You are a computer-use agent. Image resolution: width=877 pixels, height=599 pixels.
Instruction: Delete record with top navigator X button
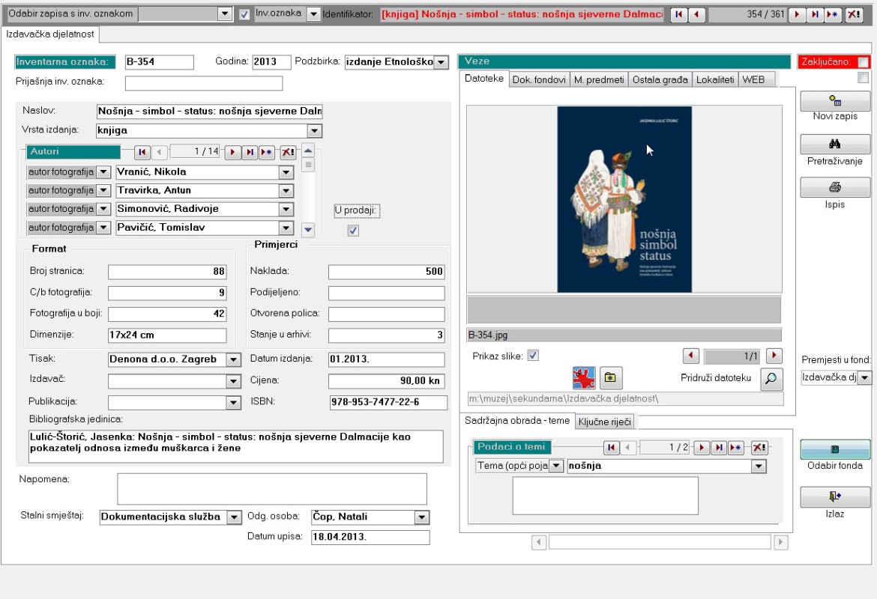point(854,14)
